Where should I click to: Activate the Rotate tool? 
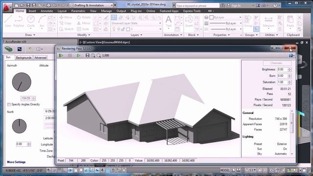(84, 18)
